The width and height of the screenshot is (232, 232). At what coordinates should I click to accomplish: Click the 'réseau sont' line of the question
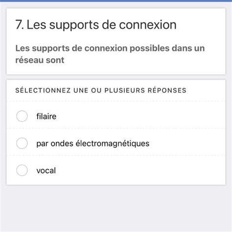(x=40, y=60)
